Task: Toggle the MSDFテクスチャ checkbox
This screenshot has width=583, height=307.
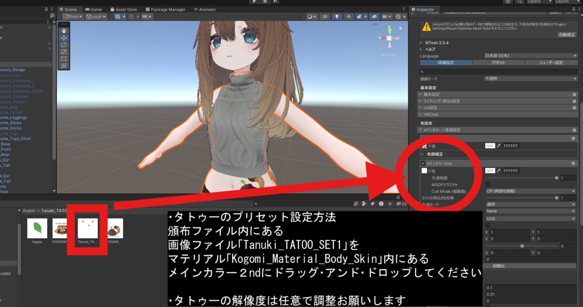Action: click(x=488, y=185)
